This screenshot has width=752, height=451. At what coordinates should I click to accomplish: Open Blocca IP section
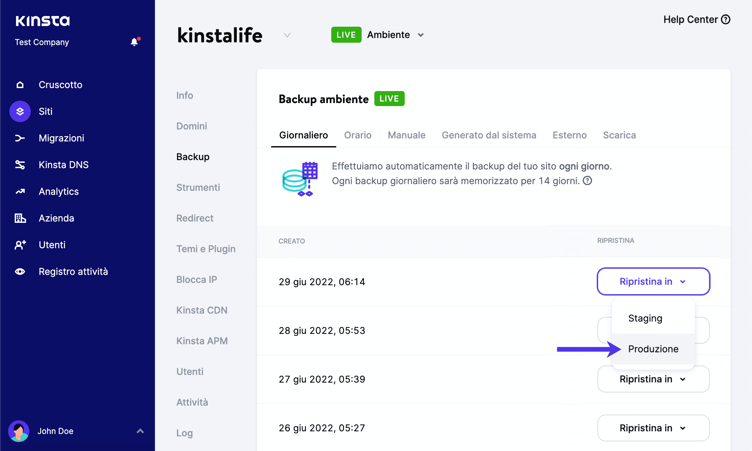pyautogui.click(x=197, y=280)
